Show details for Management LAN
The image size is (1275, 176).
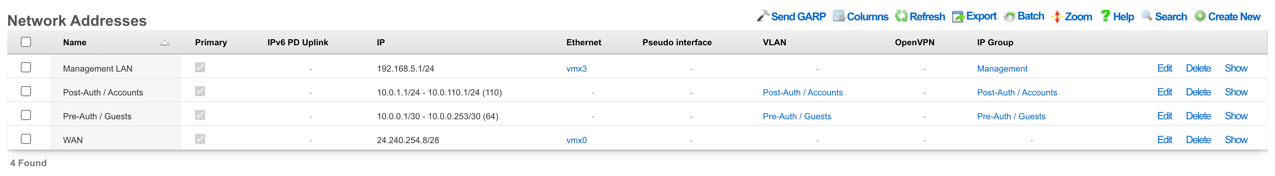click(1236, 68)
